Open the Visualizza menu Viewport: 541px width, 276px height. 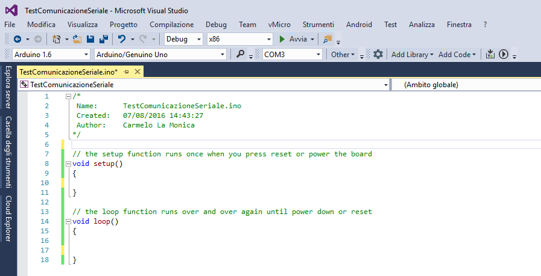(x=83, y=25)
